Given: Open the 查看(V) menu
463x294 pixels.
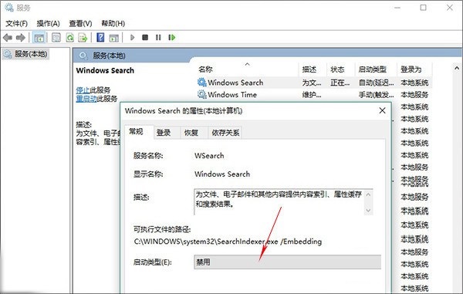Looking at the screenshot, I should 80,23.
